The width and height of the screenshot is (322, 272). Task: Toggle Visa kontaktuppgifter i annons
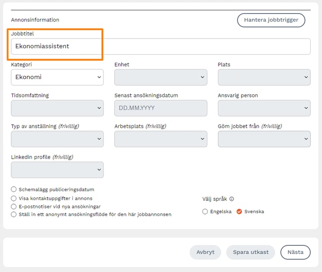tap(14, 198)
